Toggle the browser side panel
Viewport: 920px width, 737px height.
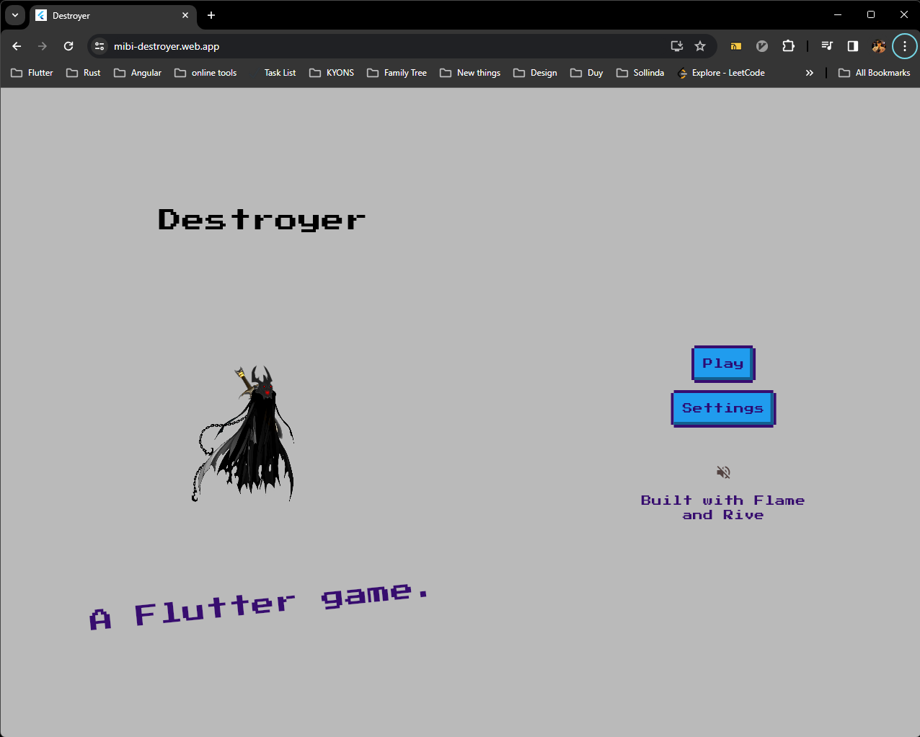(852, 45)
